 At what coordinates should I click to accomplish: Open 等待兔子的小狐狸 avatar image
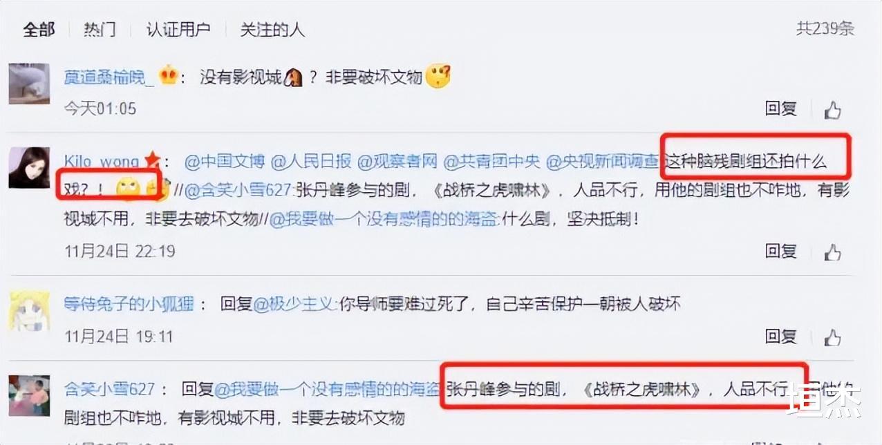pos(29,310)
